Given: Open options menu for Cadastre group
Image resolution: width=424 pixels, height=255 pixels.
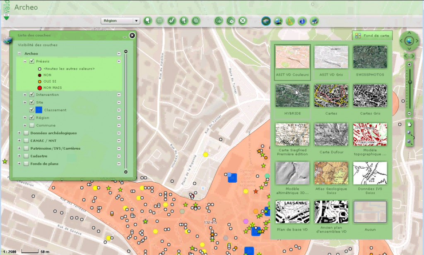Looking at the screenshot, I should [119, 156].
